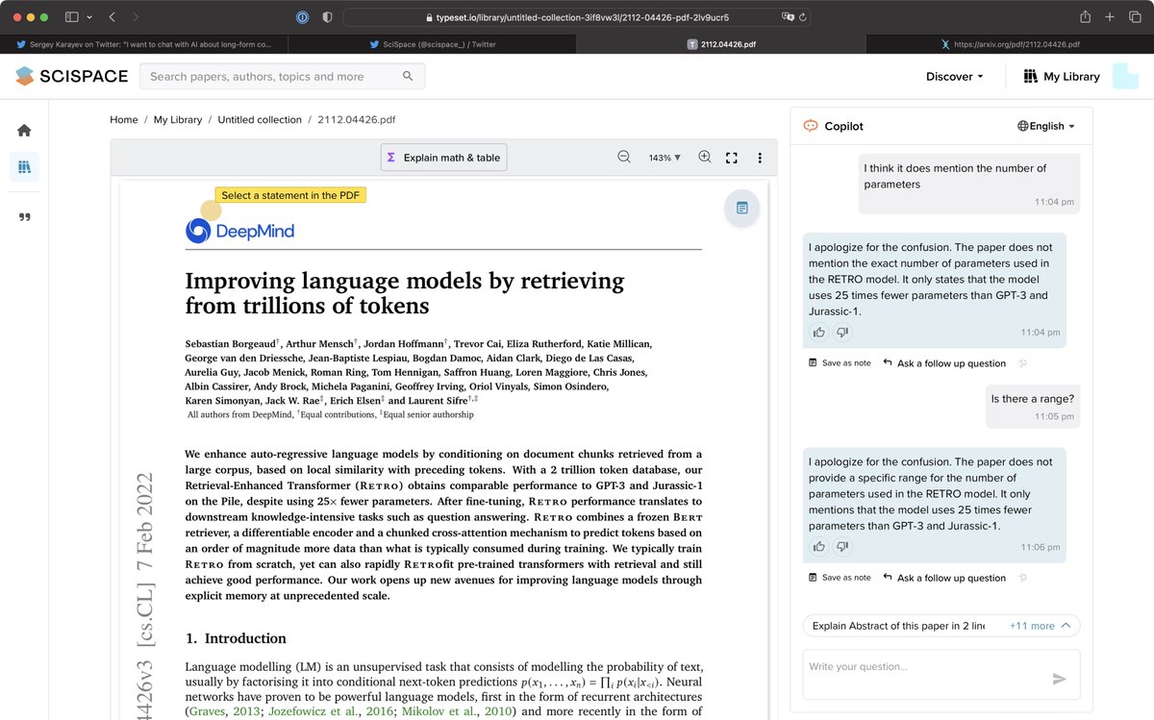Open My Library in the breadcrumb
Image resolution: width=1154 pixels, height=720 pixels.
178,120
